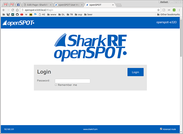Image resolution: width=183 pixels, height=134 pixels.
Task: Expand the TR bookmarks folder
Action: pyautogui.click(x=70, y=15)
